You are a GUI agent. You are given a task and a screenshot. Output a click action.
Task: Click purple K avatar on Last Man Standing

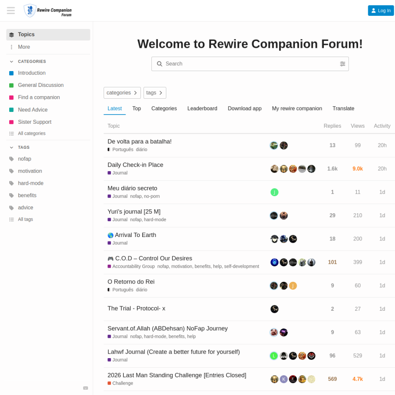coord(284,379)
